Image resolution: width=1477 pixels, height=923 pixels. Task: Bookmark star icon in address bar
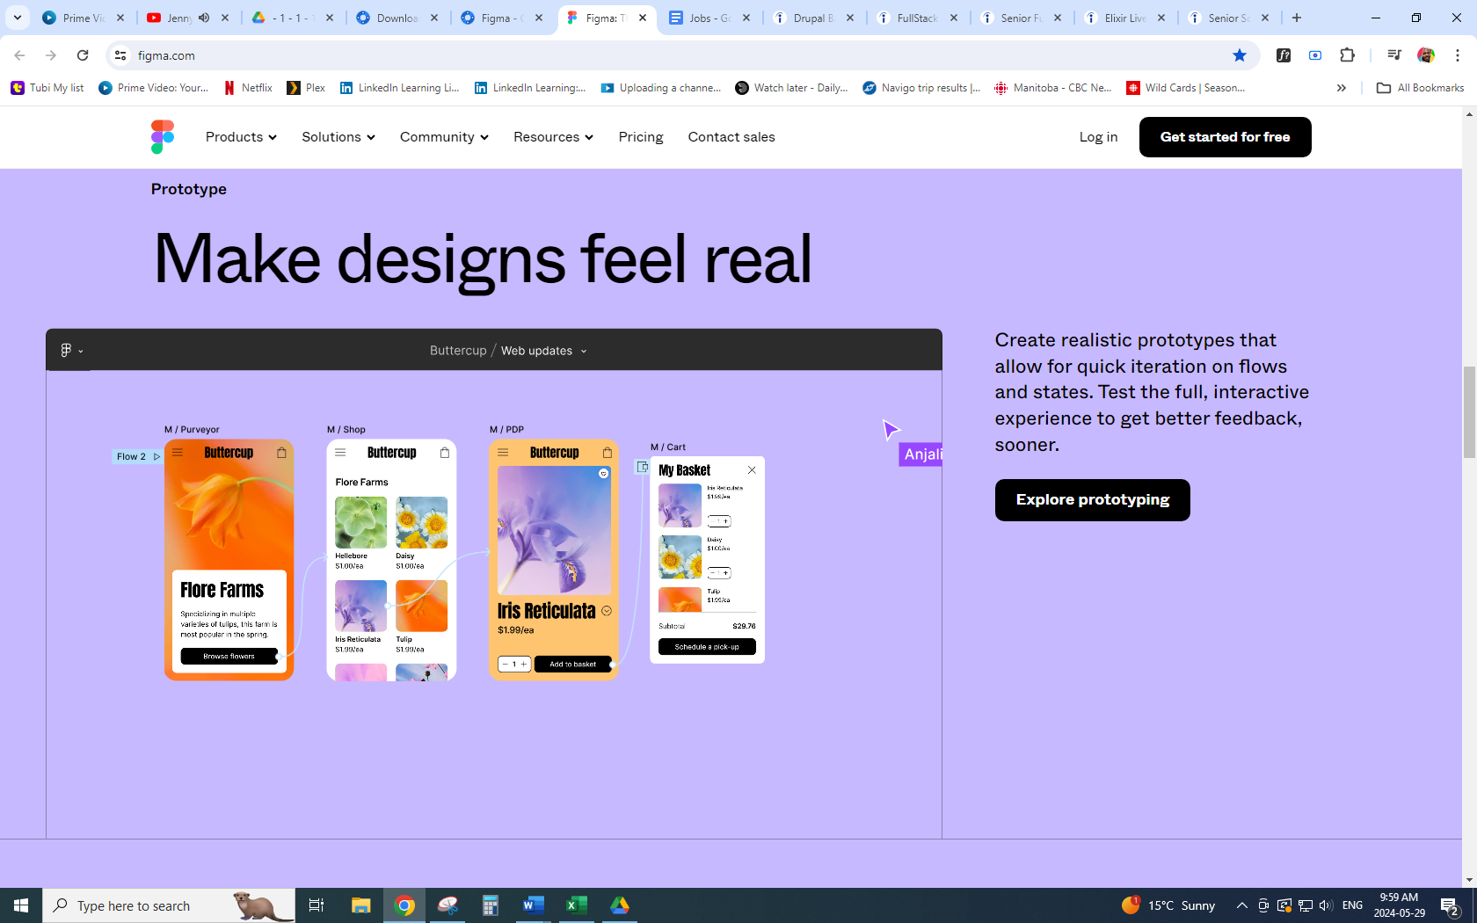[1240, 55]
